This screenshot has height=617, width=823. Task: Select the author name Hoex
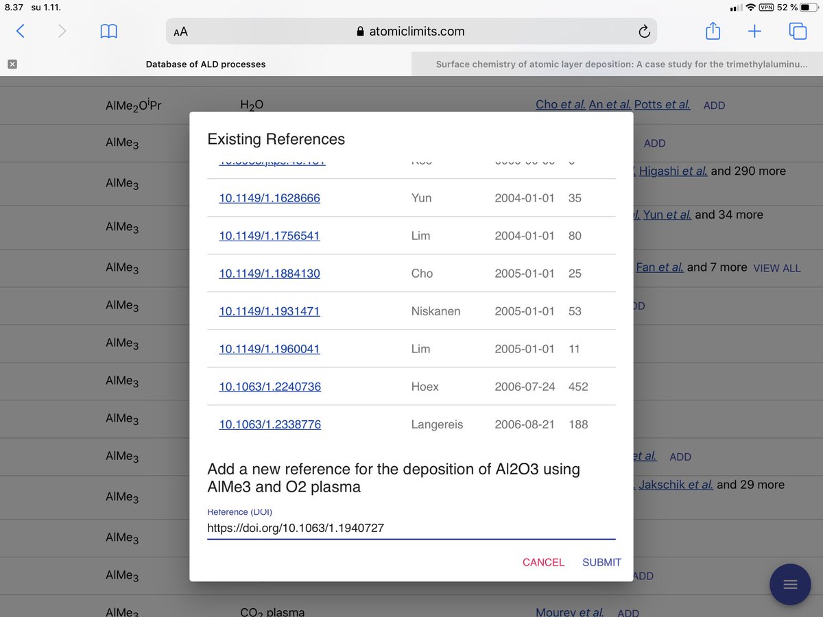425,387
